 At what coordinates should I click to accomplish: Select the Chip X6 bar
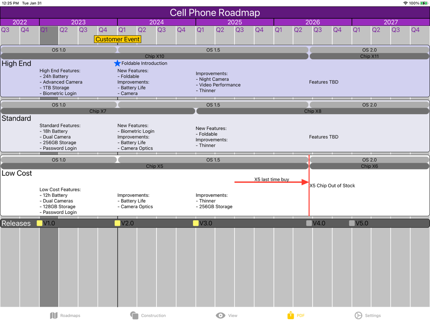tap(369, 166)
